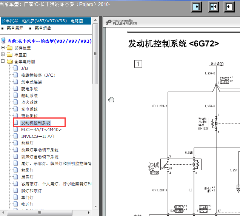Click the boxed page number 1 in diagram
The height and width of the screenshot is (216, 240).
coord(138,64)
